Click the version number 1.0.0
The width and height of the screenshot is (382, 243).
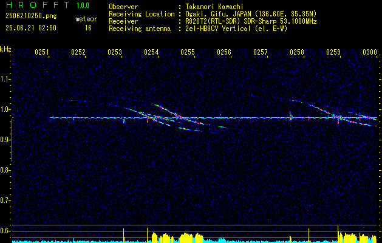pos(83,5)
